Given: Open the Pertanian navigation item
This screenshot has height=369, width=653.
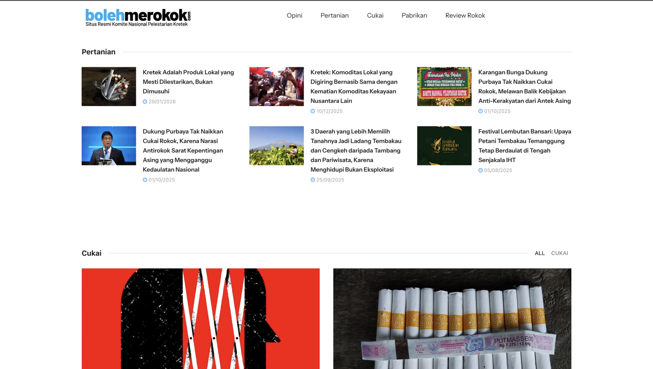Looking at the screenshot, I should (x=335, y=16).
